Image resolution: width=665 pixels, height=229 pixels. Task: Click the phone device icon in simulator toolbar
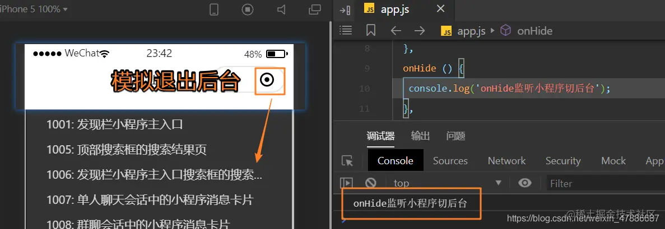pos(214,9)
